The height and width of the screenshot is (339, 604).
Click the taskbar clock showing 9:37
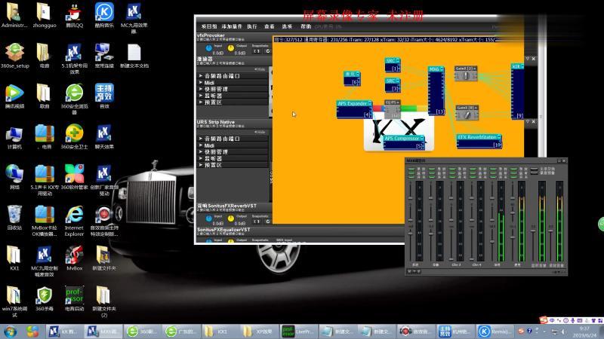[584, 331]
